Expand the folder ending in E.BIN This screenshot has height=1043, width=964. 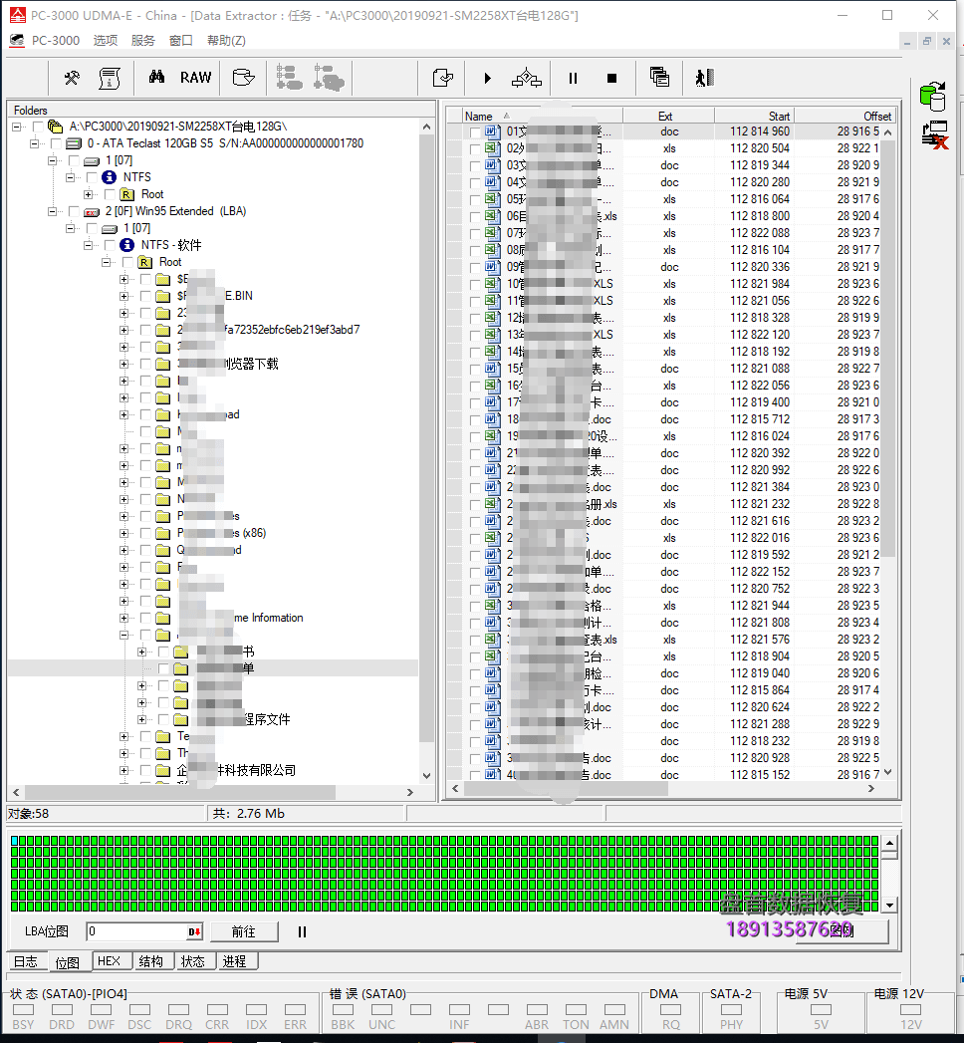coord(124,296)
